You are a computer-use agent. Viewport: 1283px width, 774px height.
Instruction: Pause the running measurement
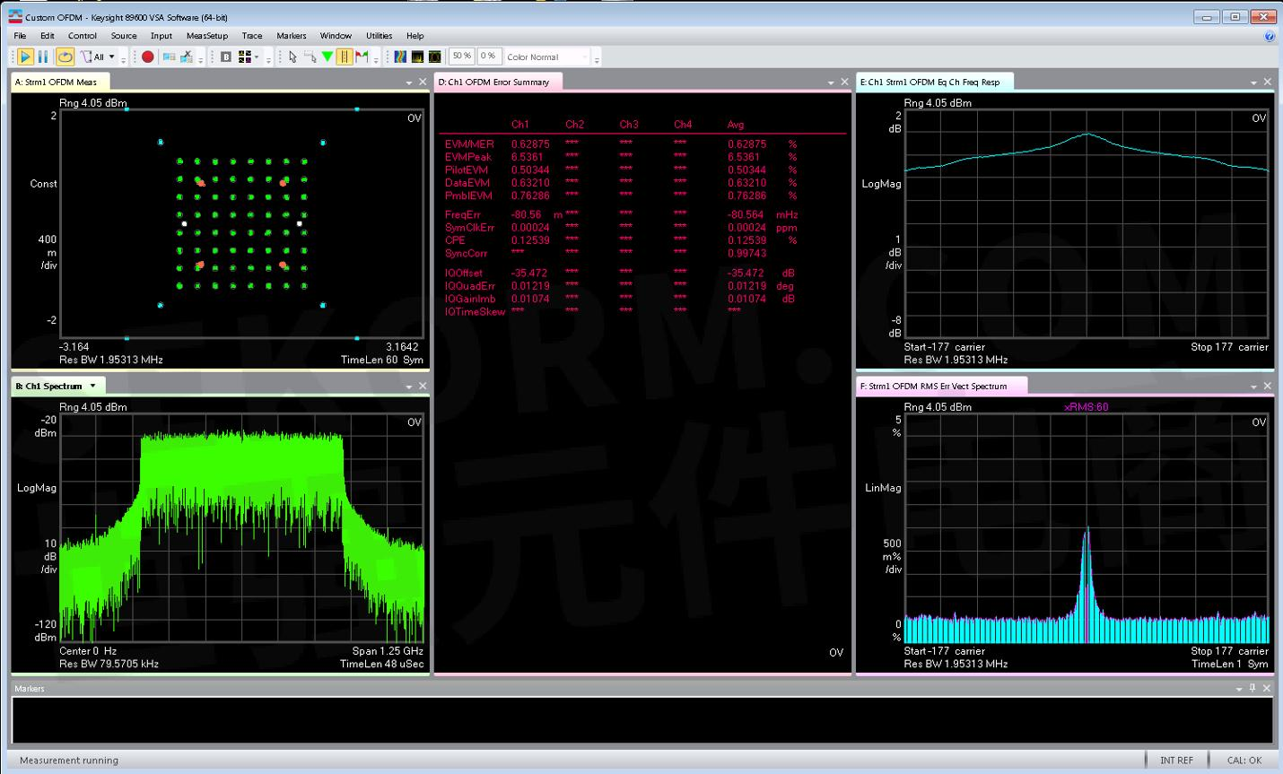pyautogui.click(x=42, y=57)
